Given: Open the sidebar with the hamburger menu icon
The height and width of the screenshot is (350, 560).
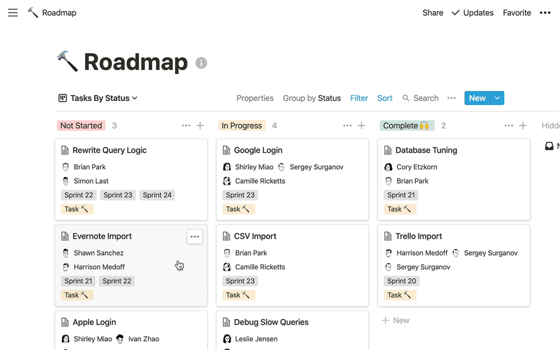Looking at the screenshot, I should (13, 12).
